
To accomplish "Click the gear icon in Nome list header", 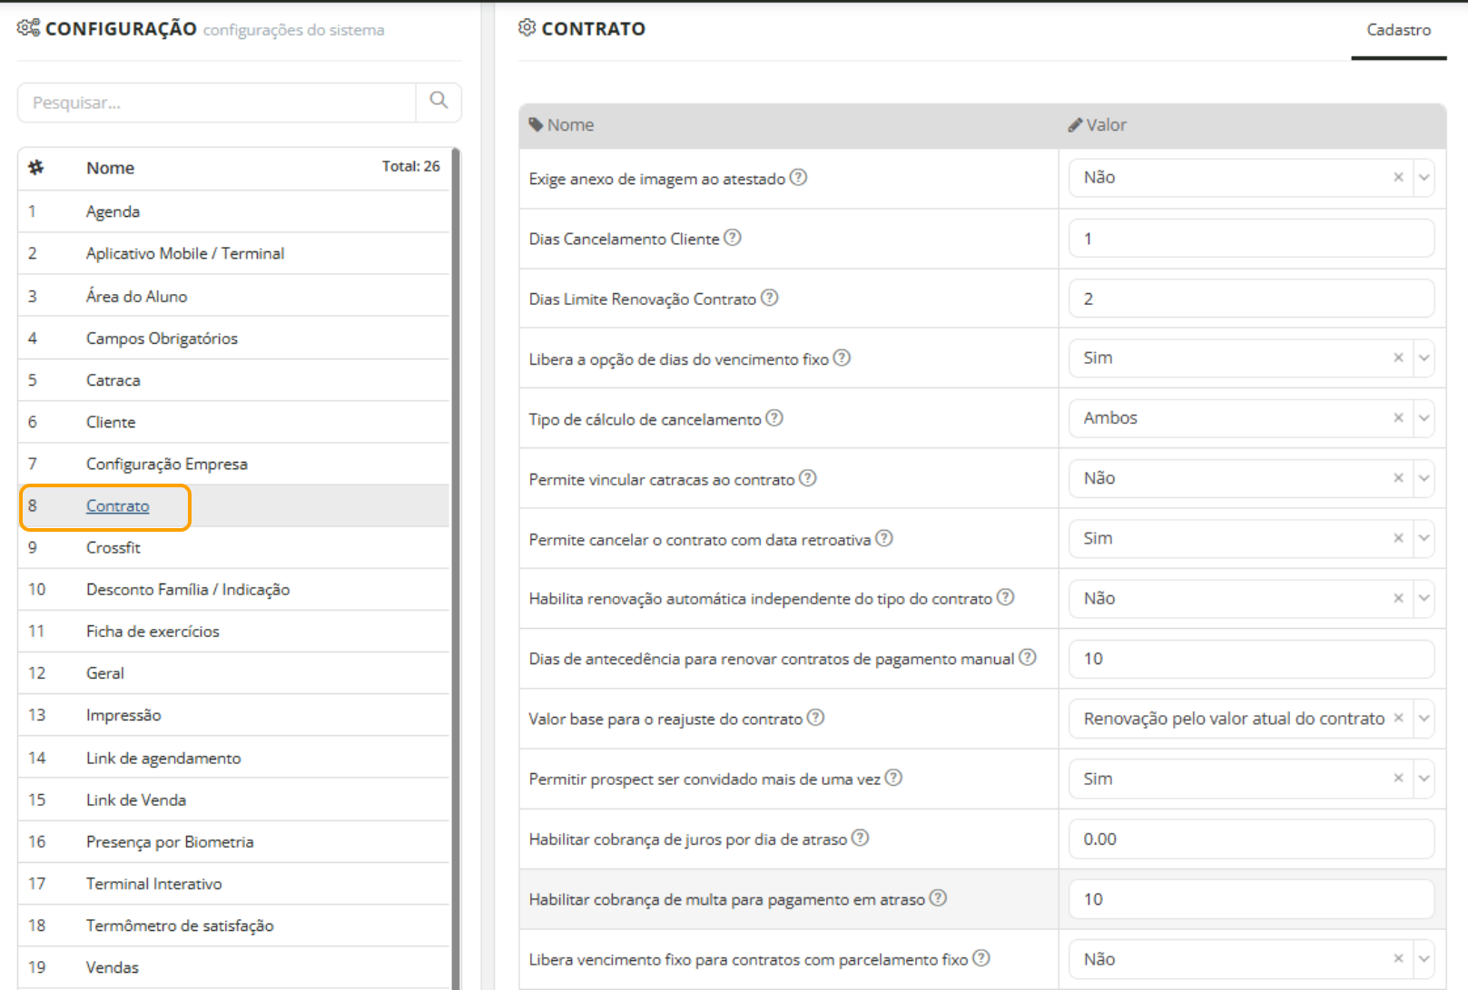I will [36, 168].
